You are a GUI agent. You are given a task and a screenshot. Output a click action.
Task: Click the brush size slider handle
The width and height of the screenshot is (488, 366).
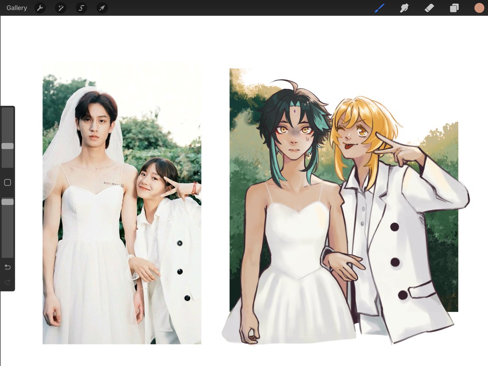tap(7, 146)
